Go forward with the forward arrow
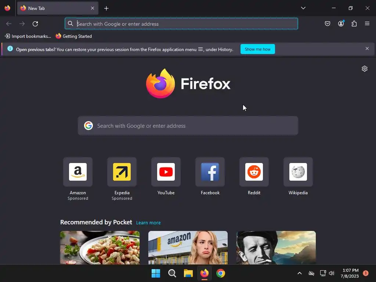376x282 pixels. (x=22, y=24)
